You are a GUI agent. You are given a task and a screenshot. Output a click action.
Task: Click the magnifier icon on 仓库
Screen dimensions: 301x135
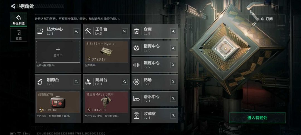pyautogui.click(x=173, y=31)
